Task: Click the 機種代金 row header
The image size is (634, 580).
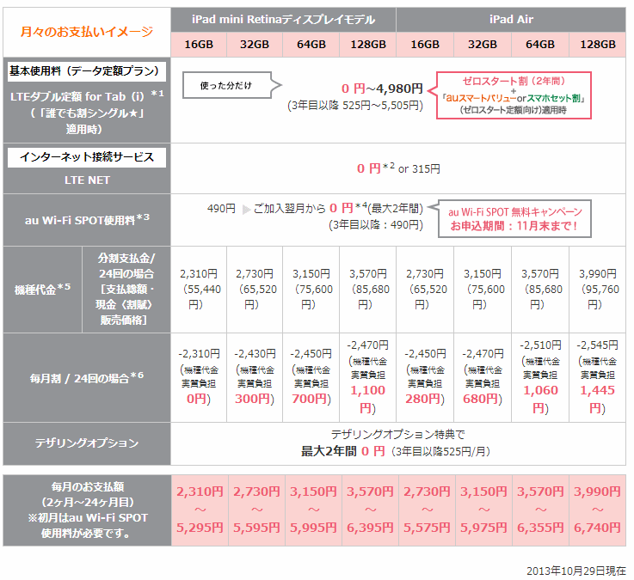Action: click(41, 290)
